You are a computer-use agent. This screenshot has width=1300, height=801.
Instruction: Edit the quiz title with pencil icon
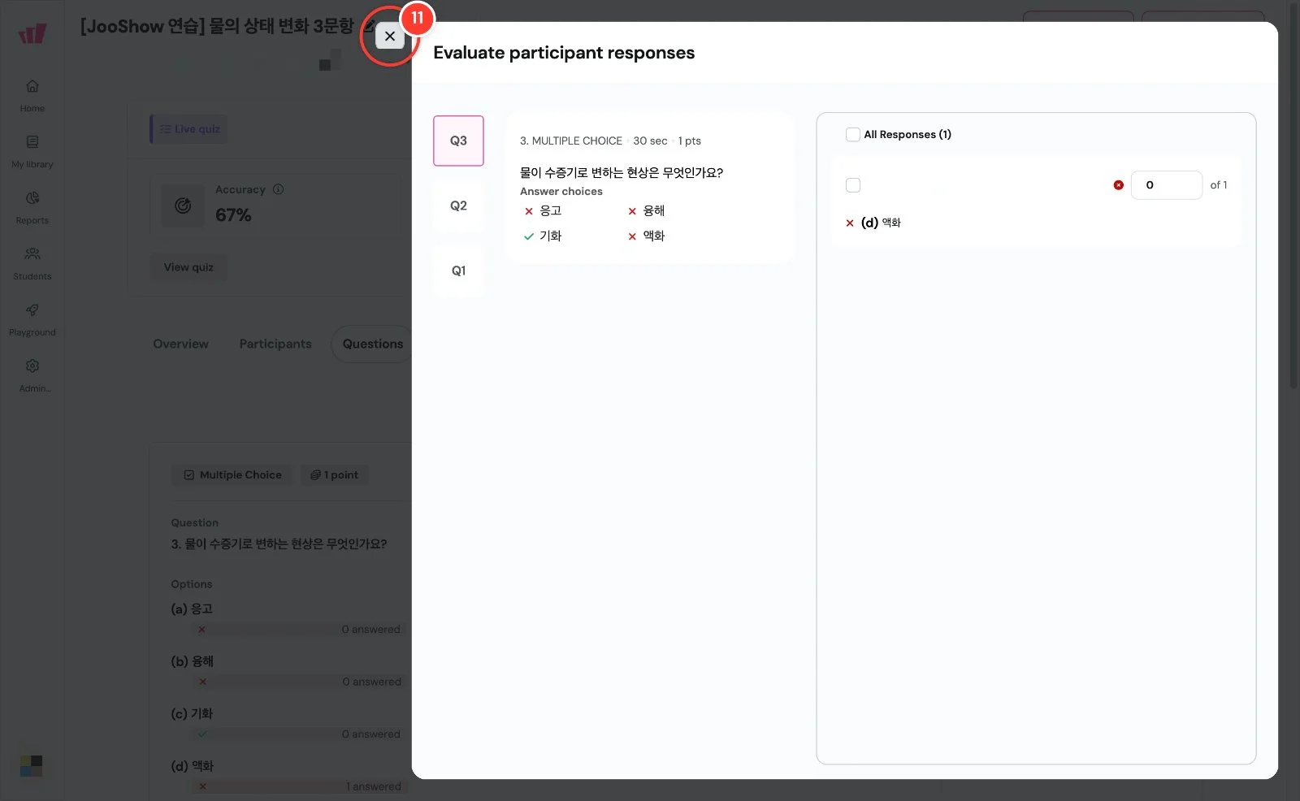click(368, 26)
